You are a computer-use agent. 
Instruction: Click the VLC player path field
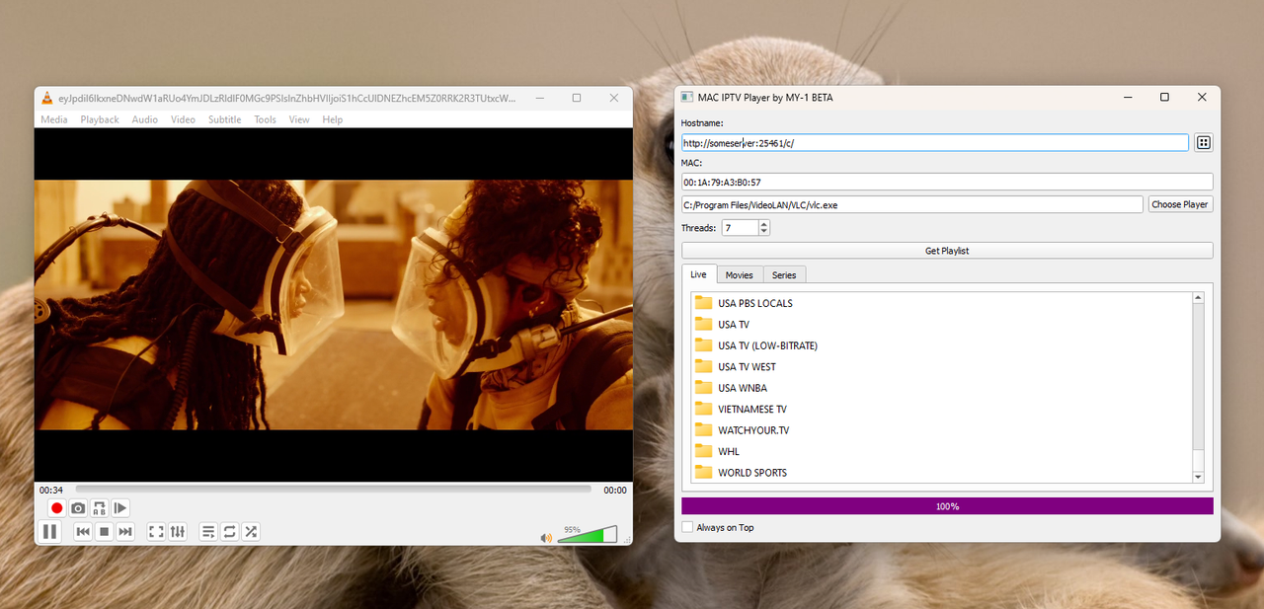pos(912,204)
